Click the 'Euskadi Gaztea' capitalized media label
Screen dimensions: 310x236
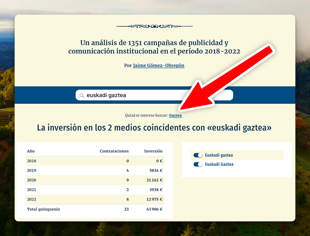219,164
